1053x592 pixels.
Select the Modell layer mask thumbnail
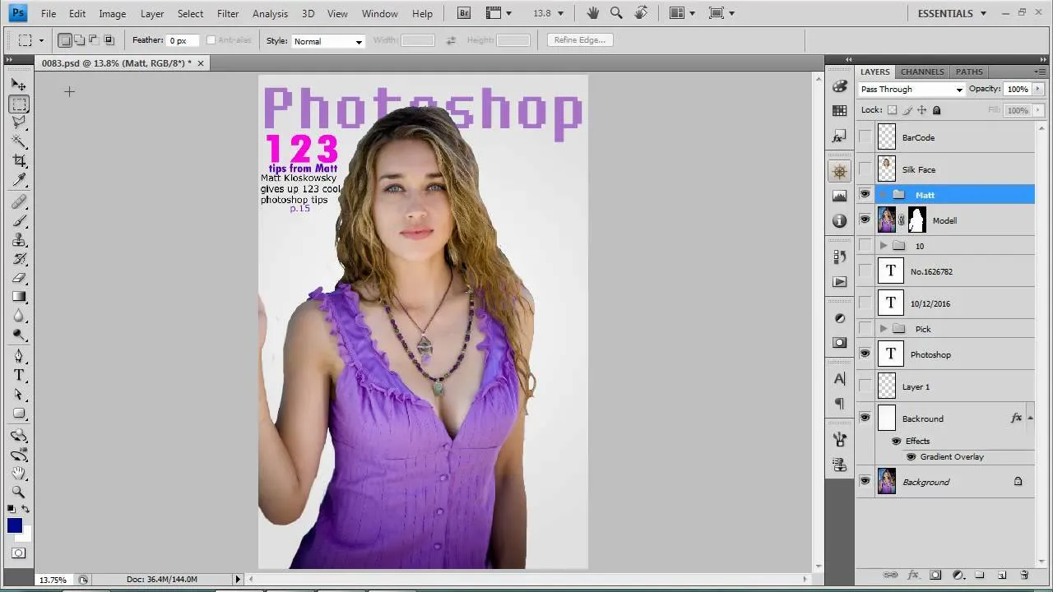click(x=916, y=220)
